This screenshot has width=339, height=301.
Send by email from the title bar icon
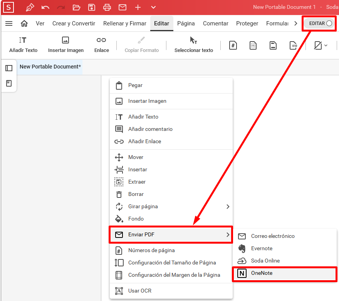tap(123, 7)
